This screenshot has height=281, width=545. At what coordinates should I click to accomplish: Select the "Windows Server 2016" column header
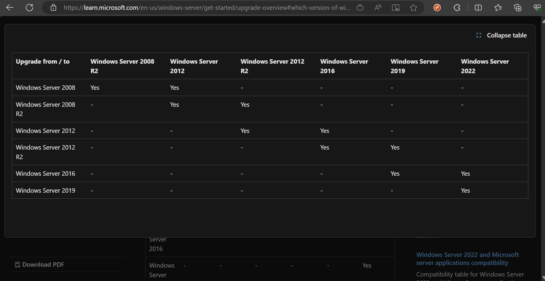coord(344,66)
